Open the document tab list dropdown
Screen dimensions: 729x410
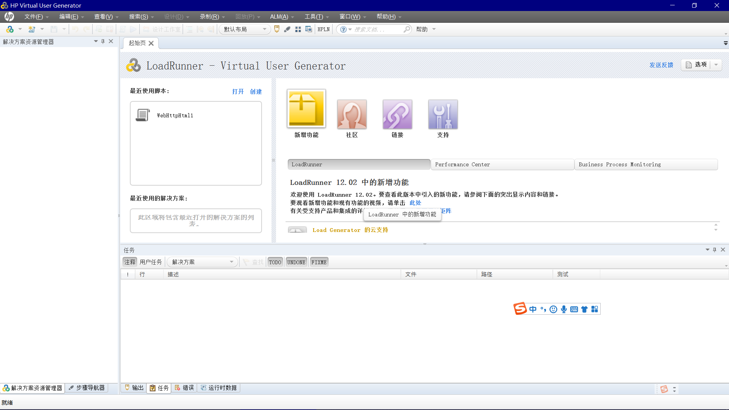pos(726,43)
